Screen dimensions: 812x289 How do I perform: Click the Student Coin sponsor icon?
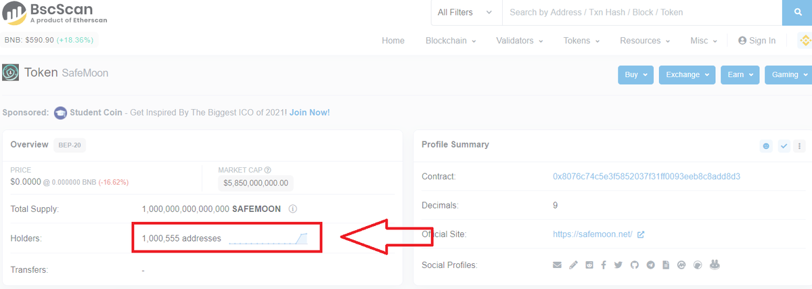[60, 112]
